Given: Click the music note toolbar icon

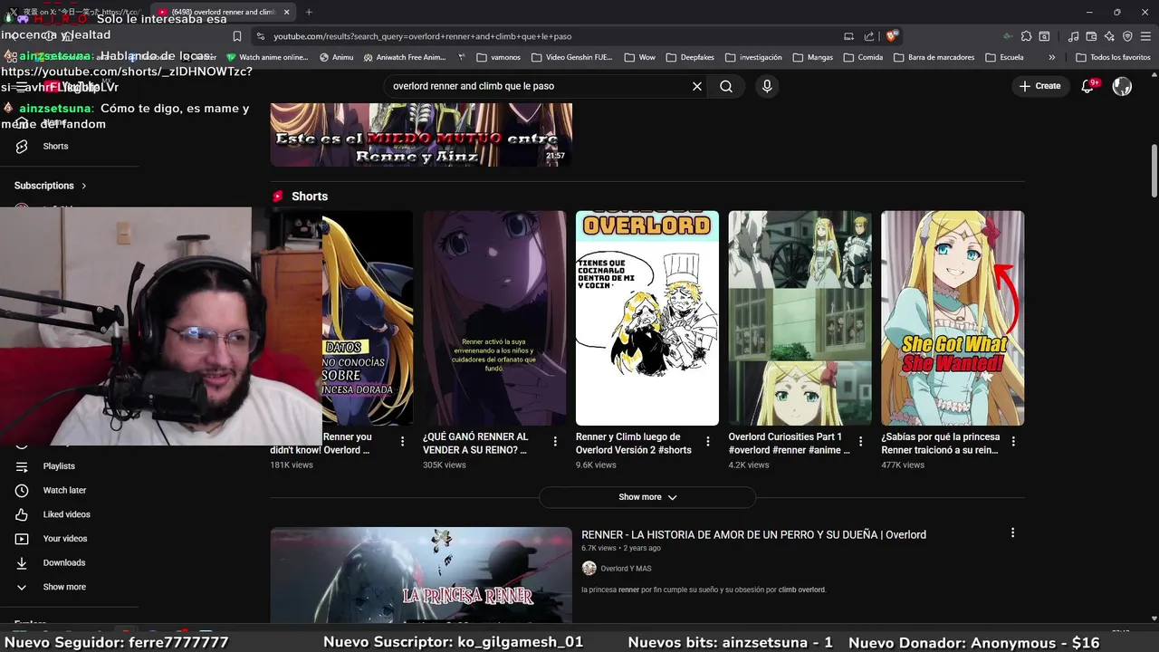Looking at the screenshot, I should tap(1074, 36).
